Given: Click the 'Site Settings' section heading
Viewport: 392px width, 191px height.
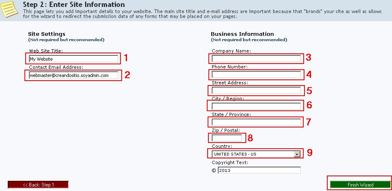Looking at the screenshot, I should [47, 34].
